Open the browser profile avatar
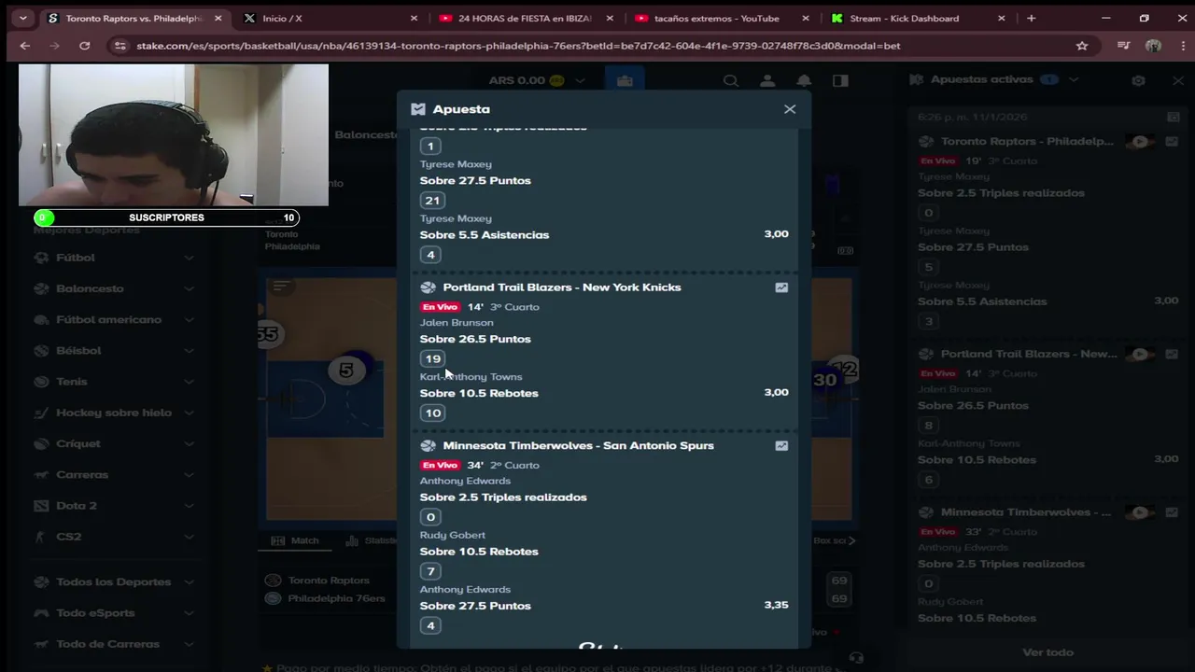 coord(1153,46)
